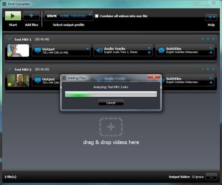
Task: Start conversion with the green play button
Action: coord(13,16)
